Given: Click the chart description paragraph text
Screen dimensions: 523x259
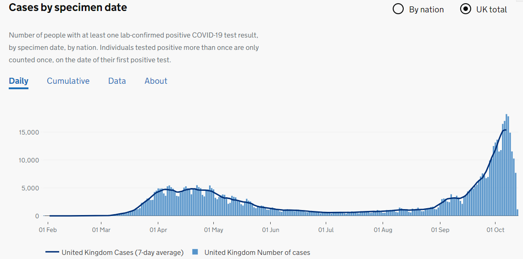Looking at the screenshot, I should [x=134, y=48].
